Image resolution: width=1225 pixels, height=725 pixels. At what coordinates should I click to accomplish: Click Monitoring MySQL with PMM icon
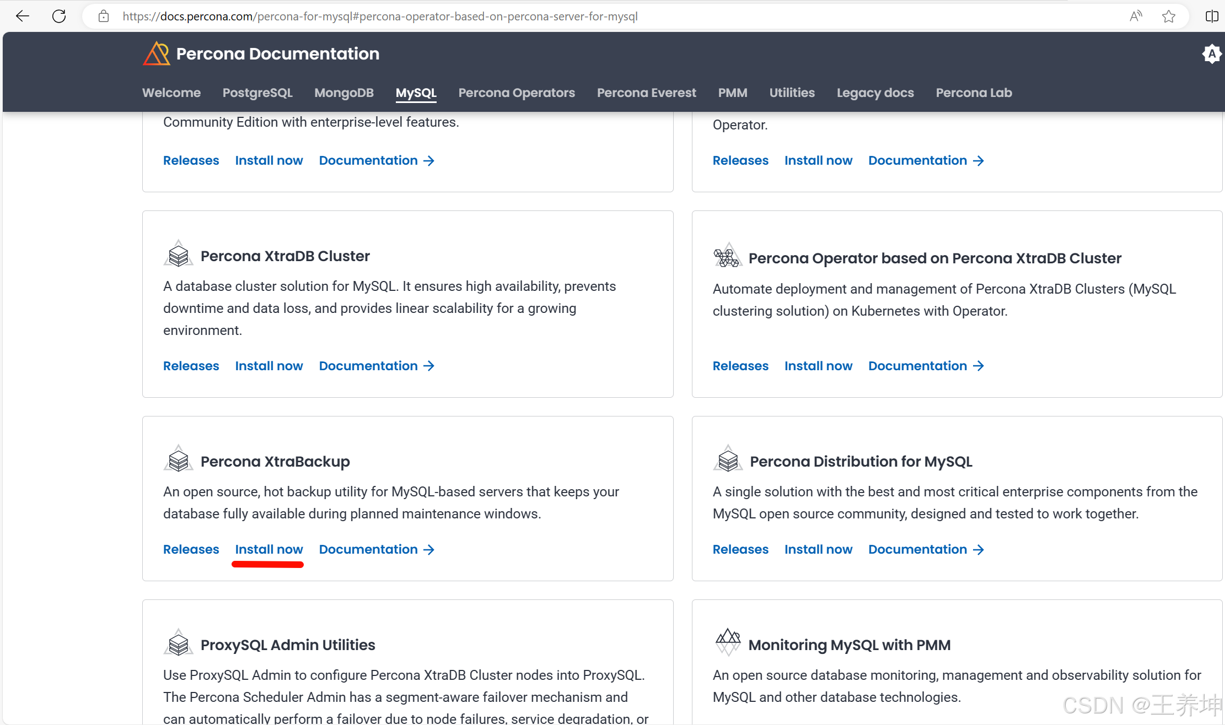point(728,642)
